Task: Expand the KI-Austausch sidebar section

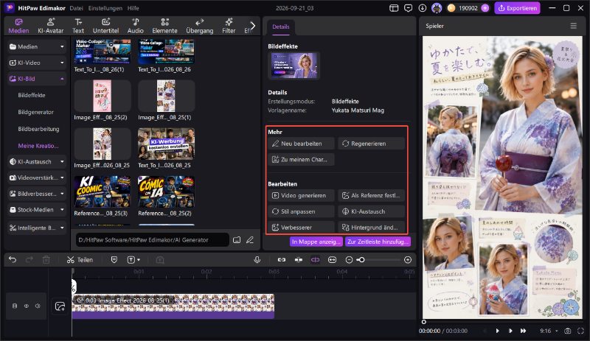Action: pos(36,162)
